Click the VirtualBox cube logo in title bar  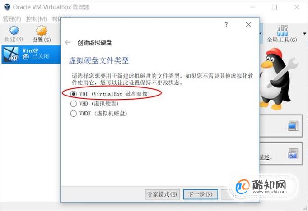click(x=7, y=7)
